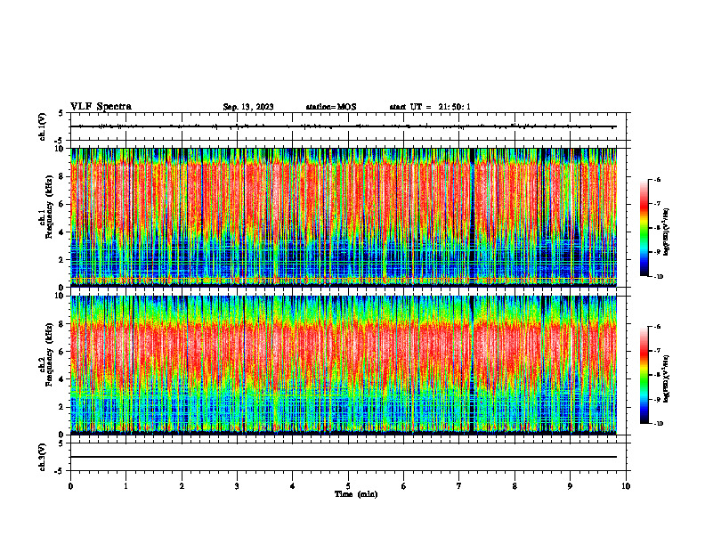Click the "2" tick on the Time axis
Viewport: 705px width, 545px height.
point(182,486)
